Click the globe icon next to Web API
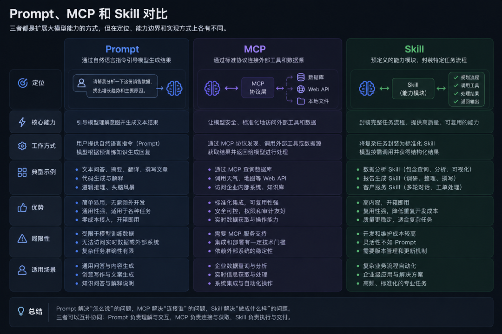 301,89
